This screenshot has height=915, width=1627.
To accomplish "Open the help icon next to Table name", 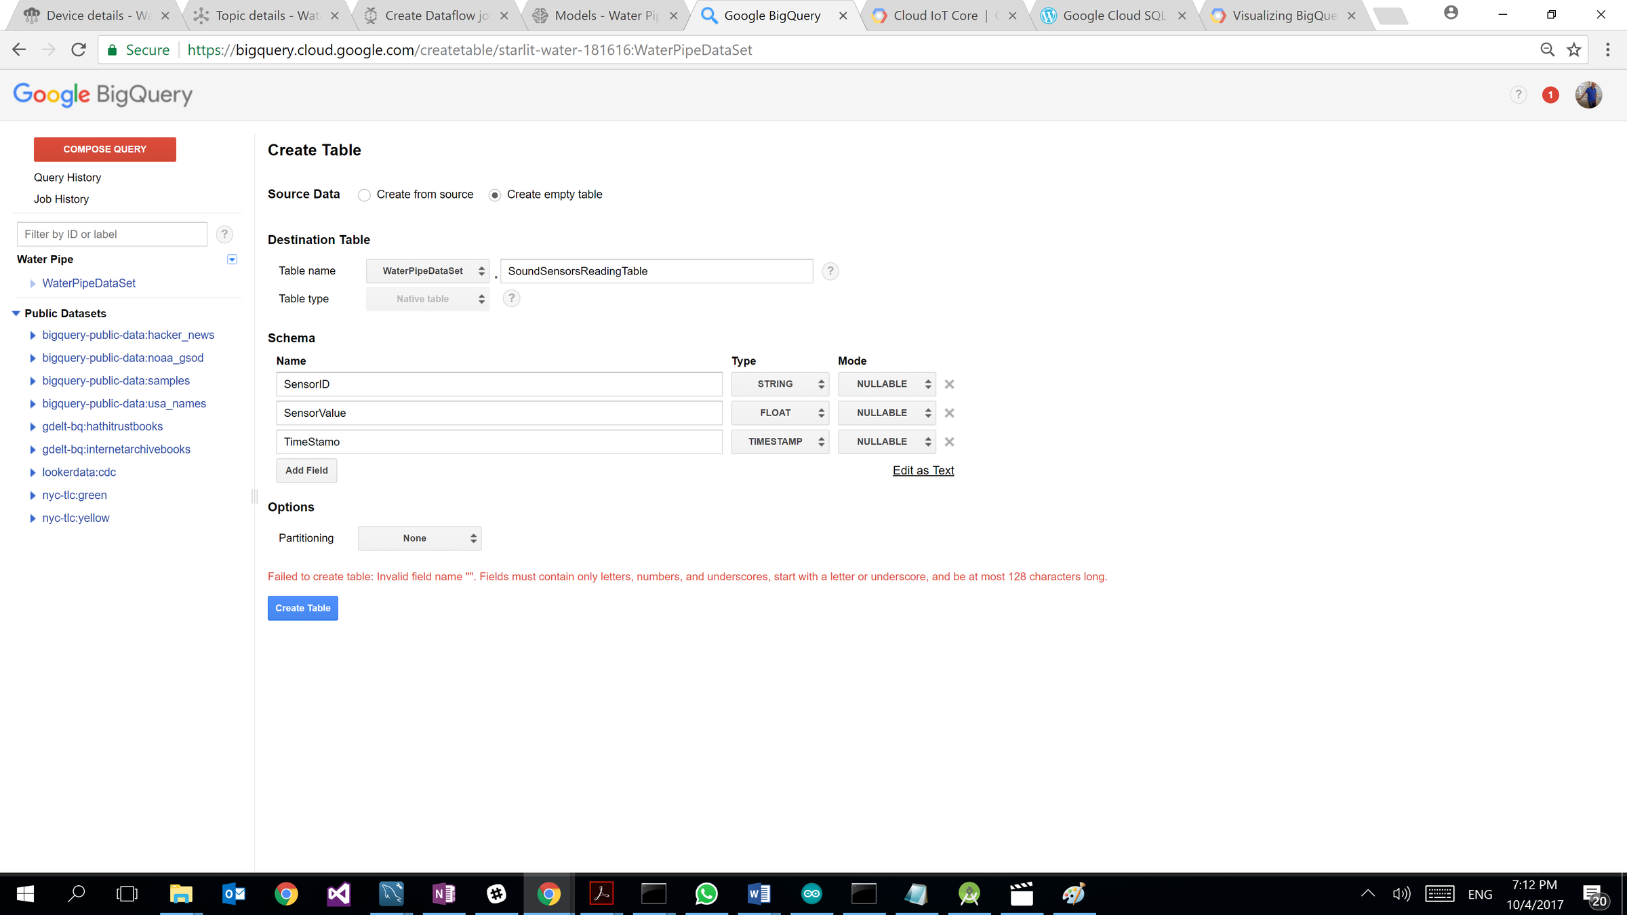I will [830, 271].
